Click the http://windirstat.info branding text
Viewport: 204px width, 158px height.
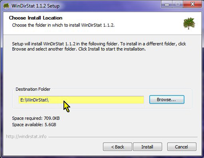(26, 136)
